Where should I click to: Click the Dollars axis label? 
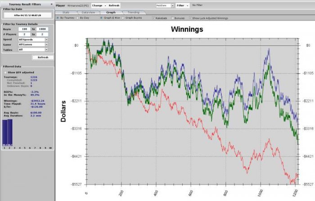coord(63,111)
